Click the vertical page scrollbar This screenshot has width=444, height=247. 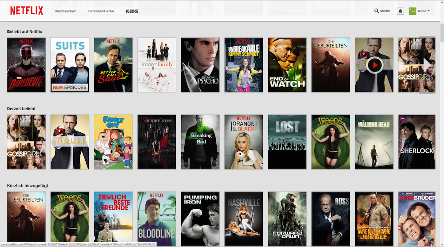pos(442,33)
